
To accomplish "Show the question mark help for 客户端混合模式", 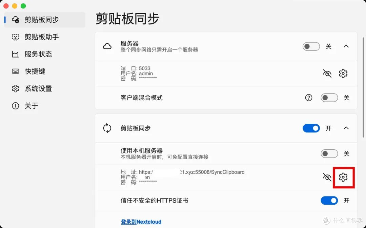I will 309,98.
